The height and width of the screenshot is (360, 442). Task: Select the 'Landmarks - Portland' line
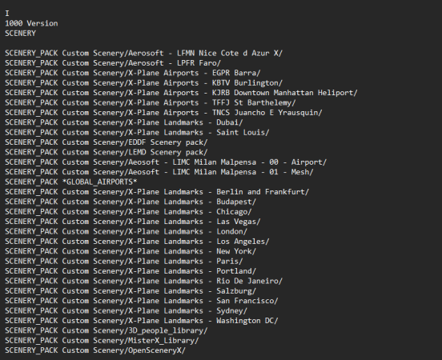pos(131,271)
